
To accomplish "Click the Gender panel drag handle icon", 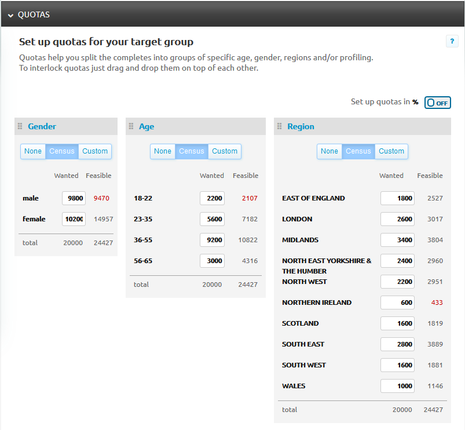I will click(x=20, y=126).
